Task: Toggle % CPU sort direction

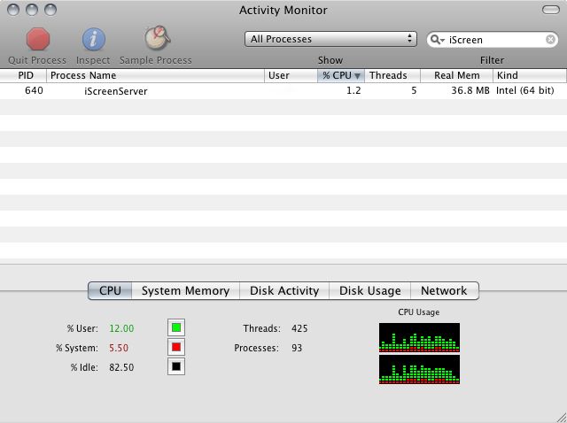Action: coord(341,75)
